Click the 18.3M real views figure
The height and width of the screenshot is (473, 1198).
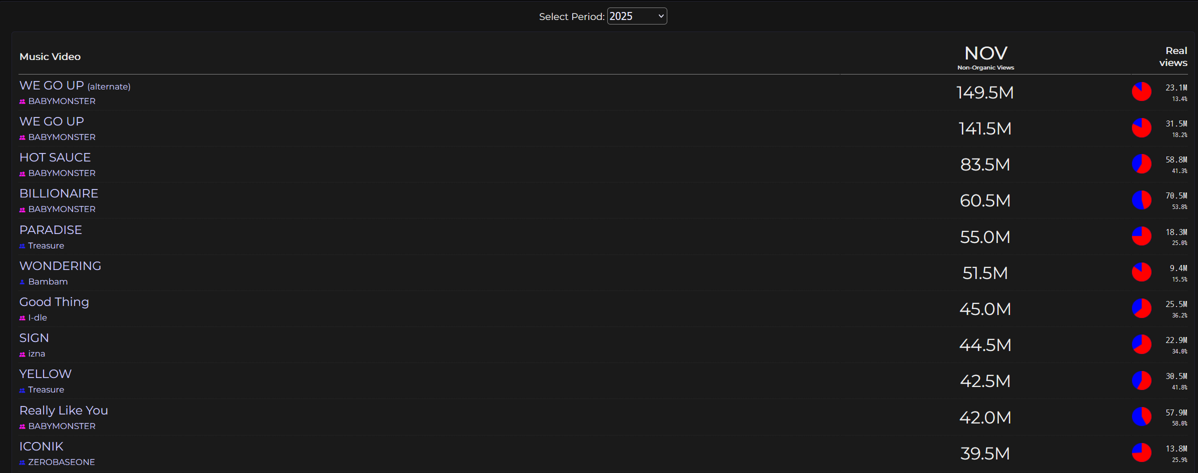(1176, 232)
